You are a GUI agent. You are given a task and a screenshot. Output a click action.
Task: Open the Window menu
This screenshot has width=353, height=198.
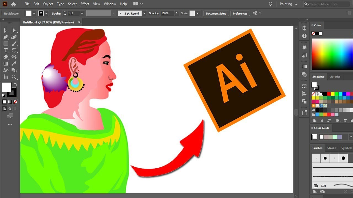tap(110, 4)
